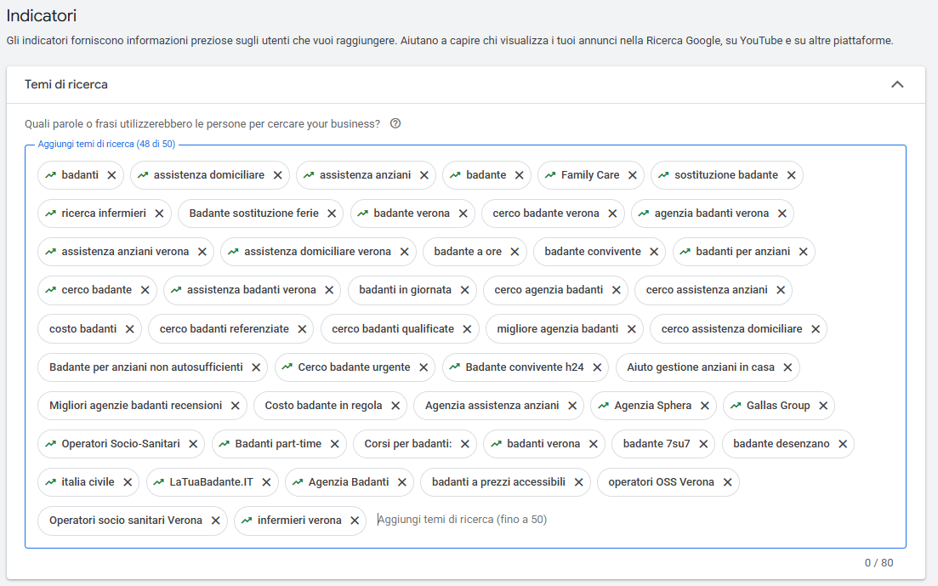Delete "Agenzia Sphera" chip
This screenshot has width=938, height=586.
pyautogui.click(x=704, y=406)
